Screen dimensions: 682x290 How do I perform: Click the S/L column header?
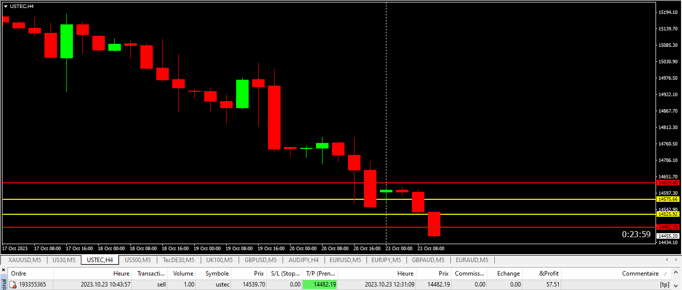click(x=284, y=274)
